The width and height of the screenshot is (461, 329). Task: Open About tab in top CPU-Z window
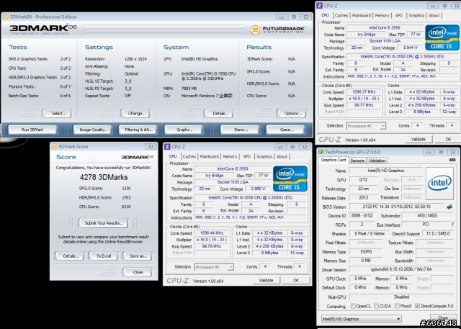434,16
